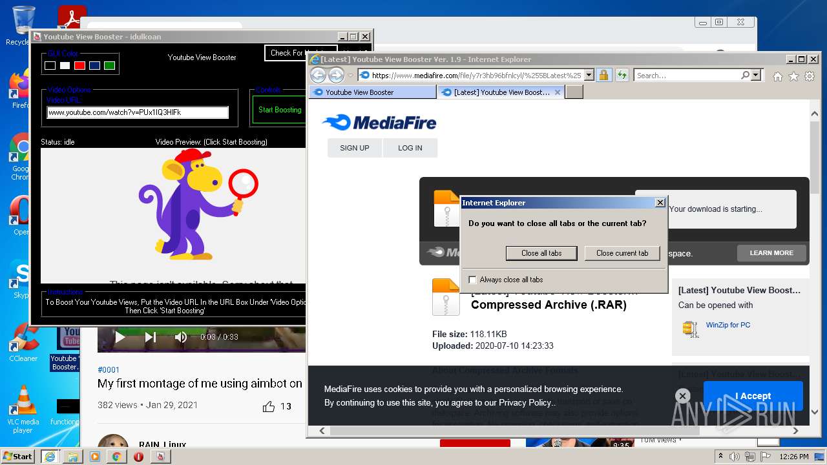Check 'Always close all tabs' checkbox
Image resolution: width=827 pixels, height=465 pixels.
pos(472,280)
